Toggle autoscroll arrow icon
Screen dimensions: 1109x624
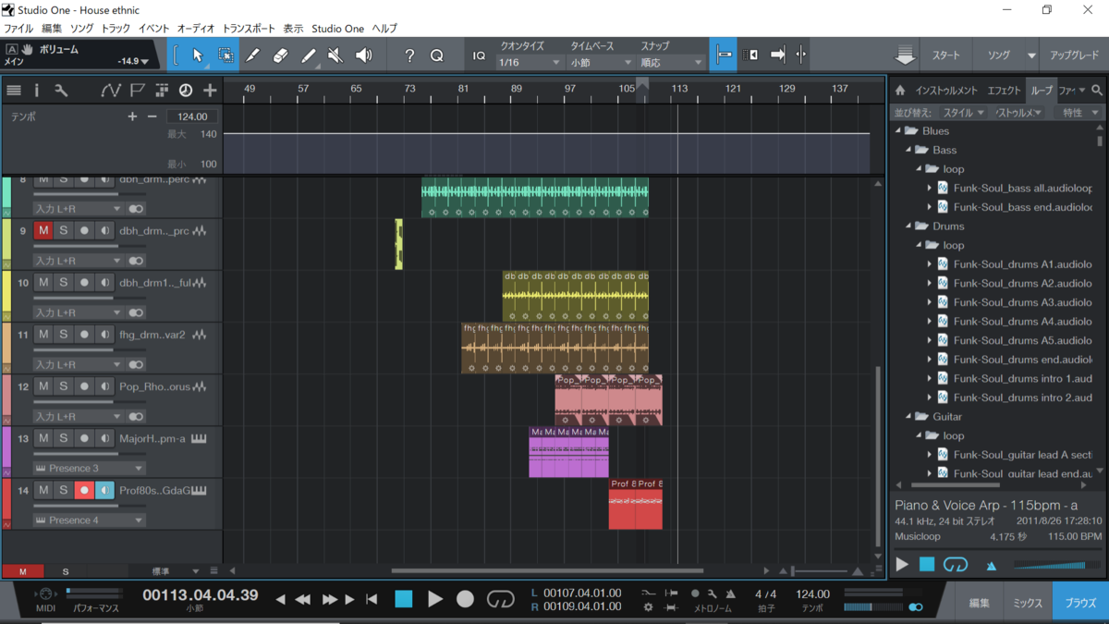(777, 55)
